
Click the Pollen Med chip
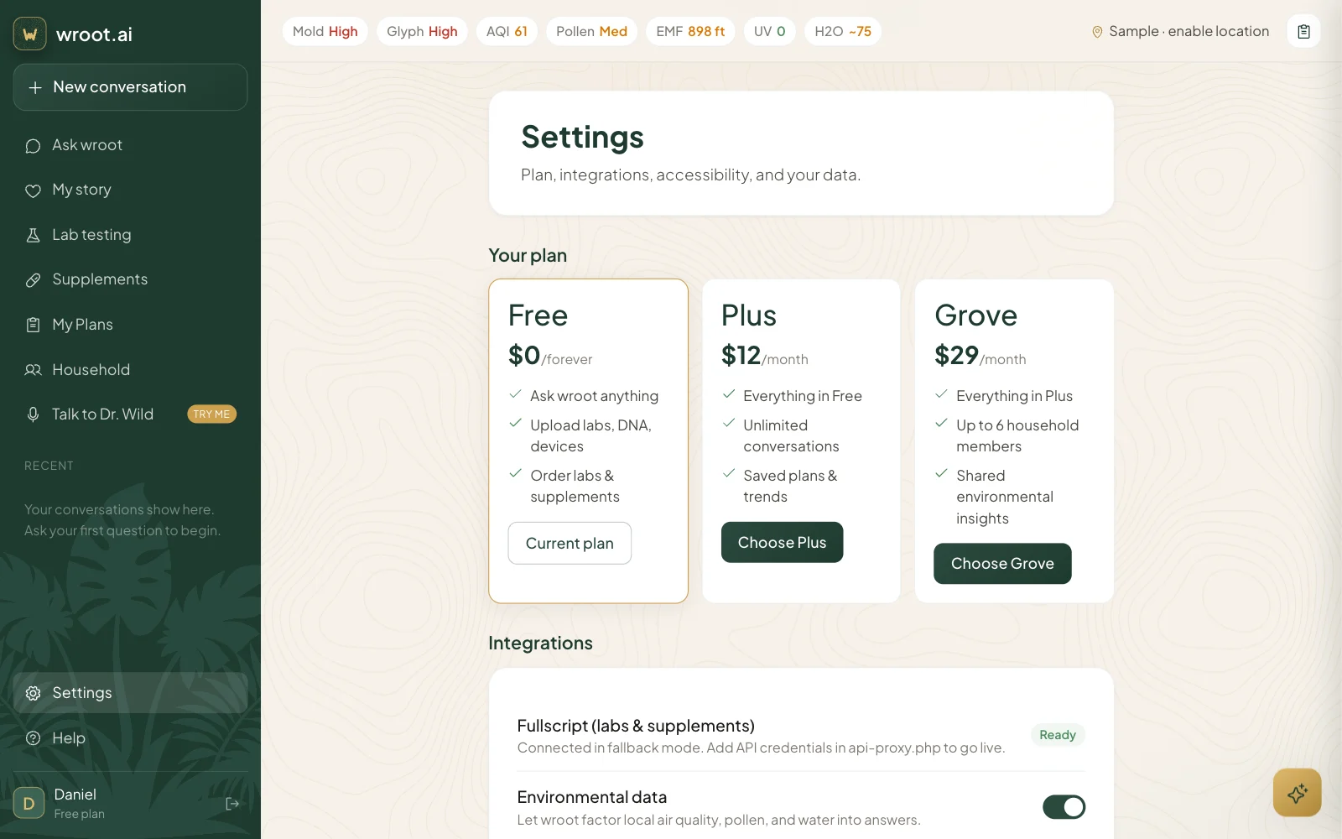[x=591, y=31]
